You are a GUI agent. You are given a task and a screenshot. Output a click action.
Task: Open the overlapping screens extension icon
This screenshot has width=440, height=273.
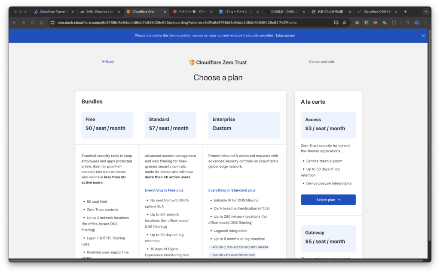[385, 23]
